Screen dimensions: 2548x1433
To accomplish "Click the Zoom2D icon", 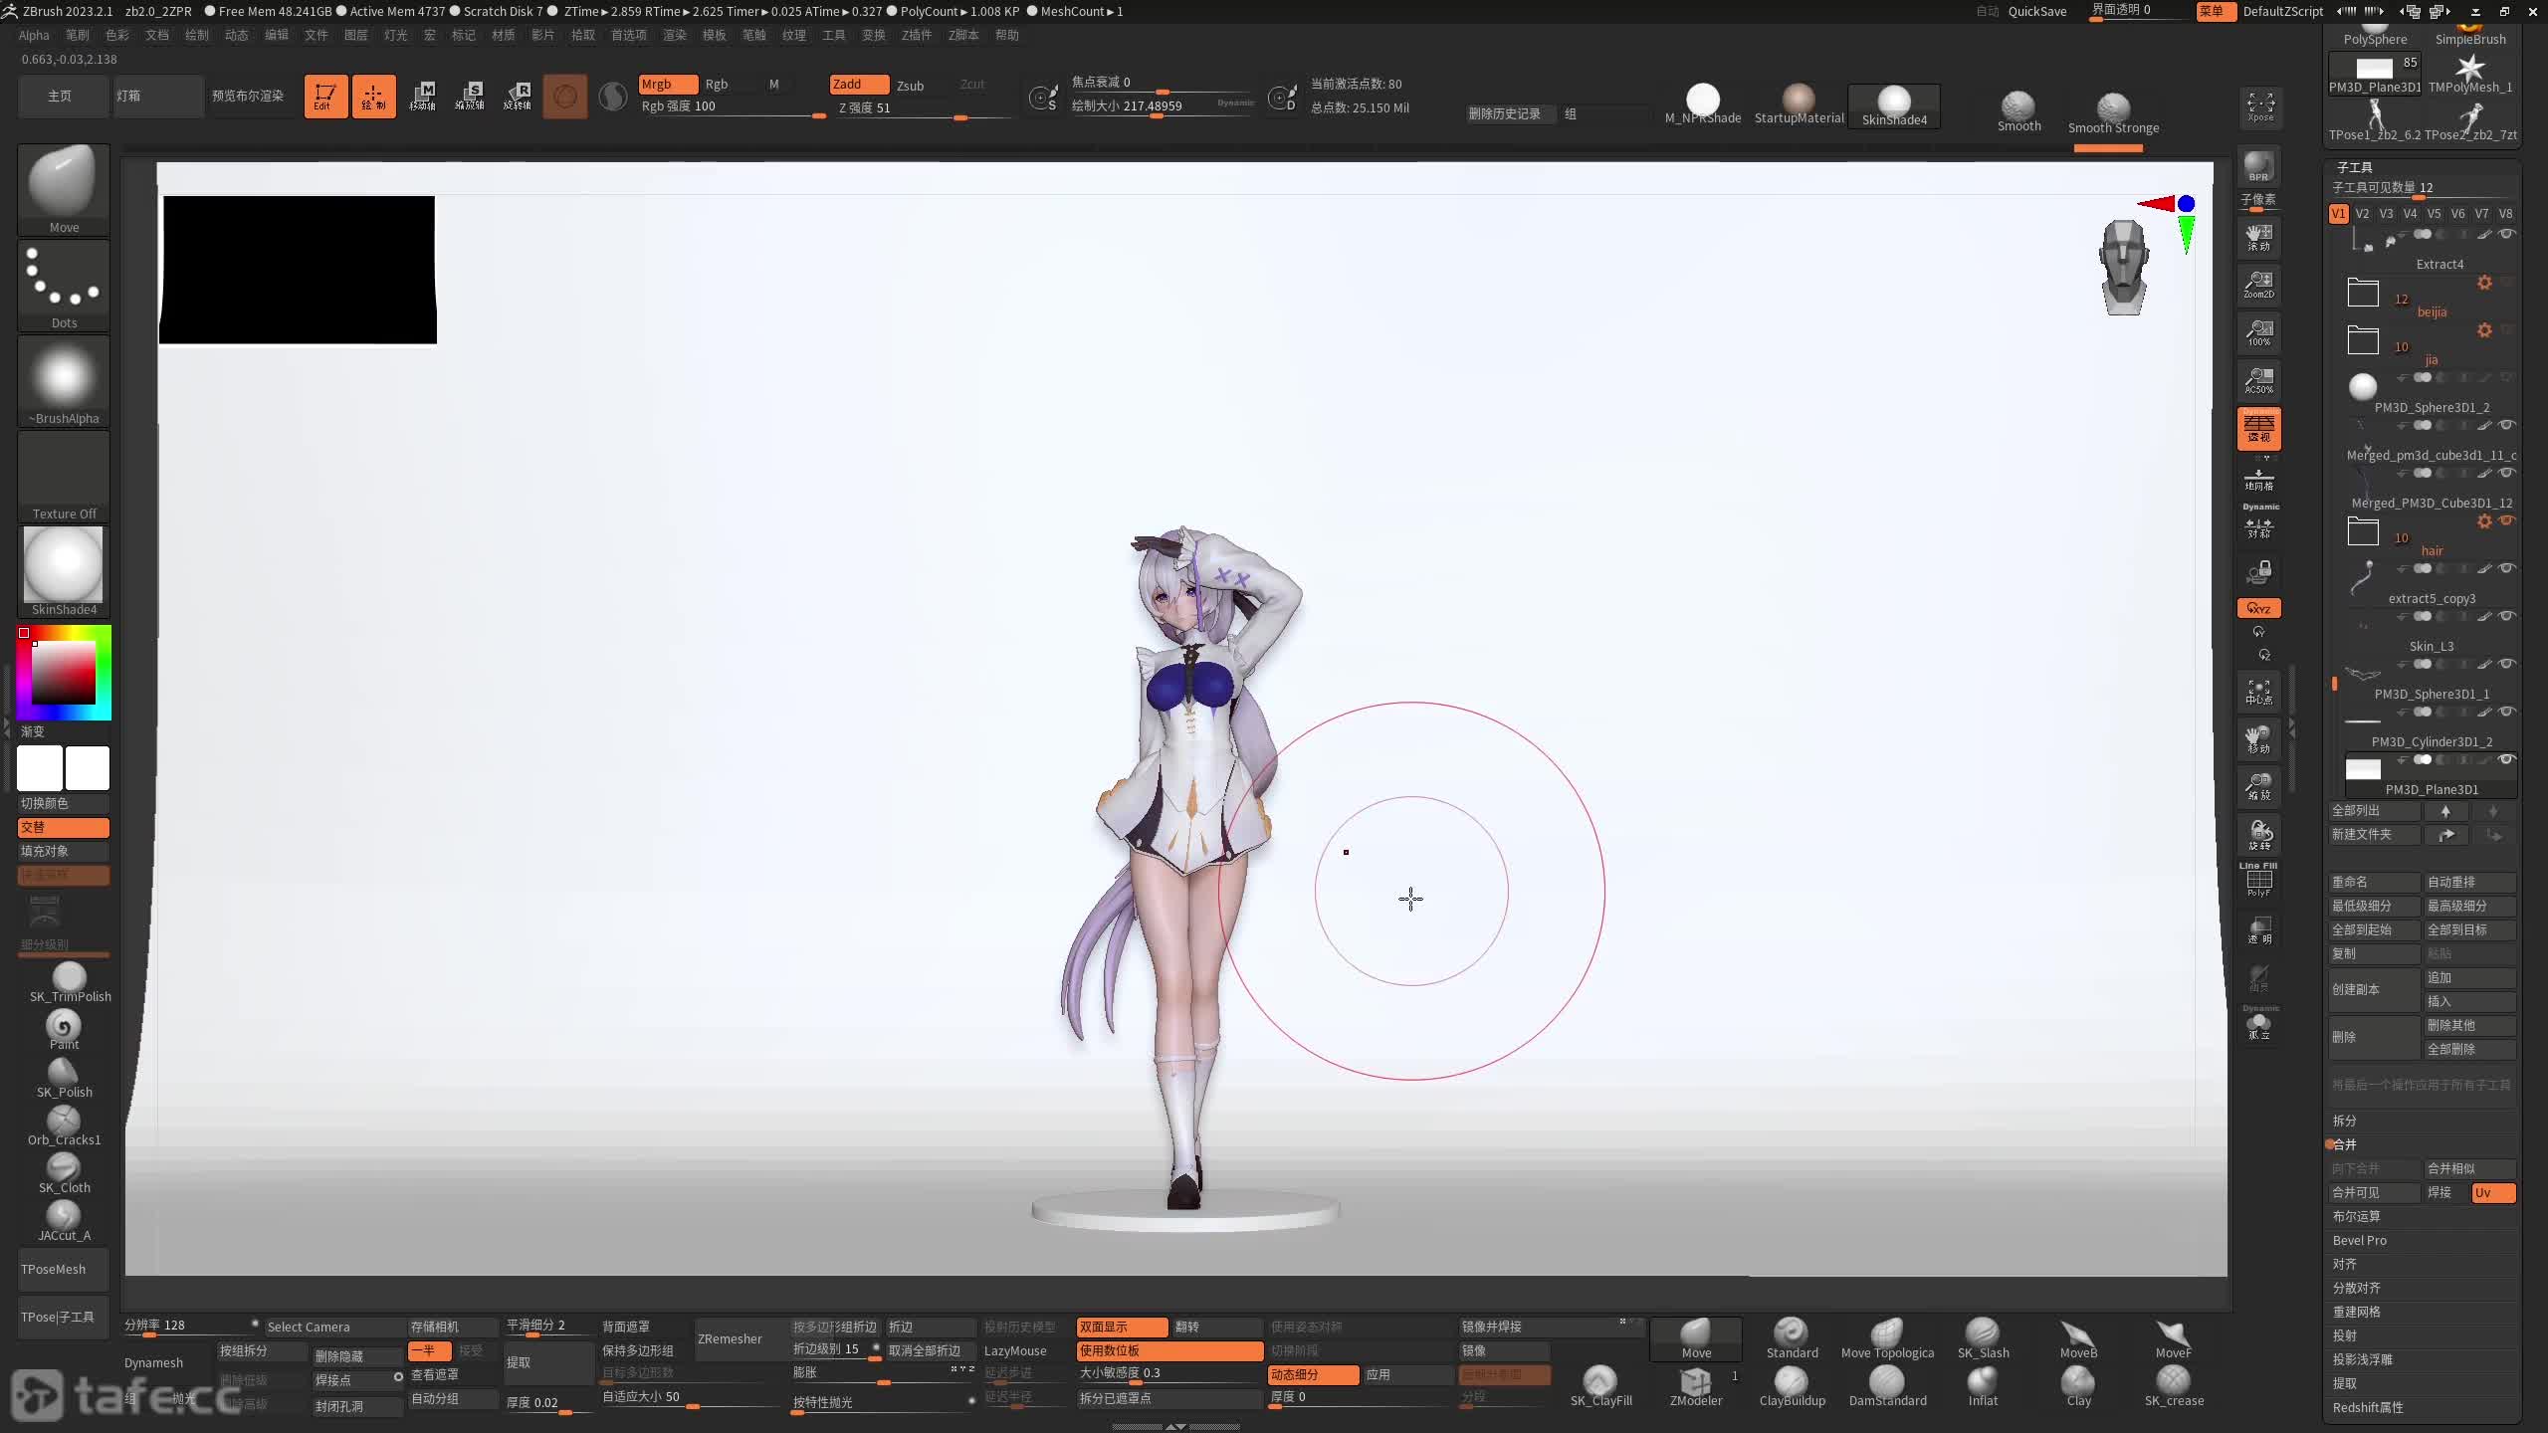I will coord(2259,285).
